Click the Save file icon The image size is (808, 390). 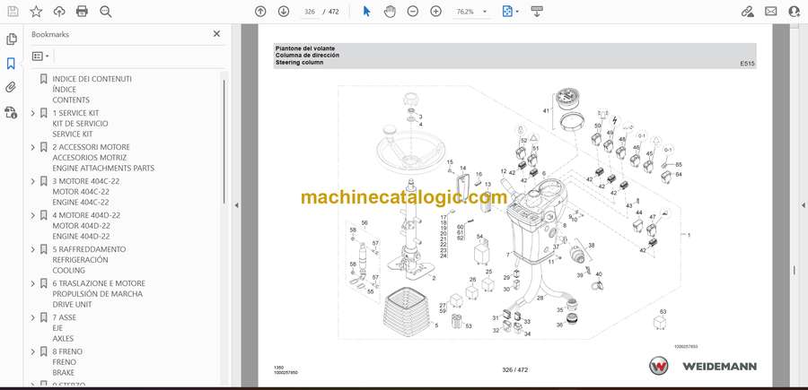click(13, 12)
